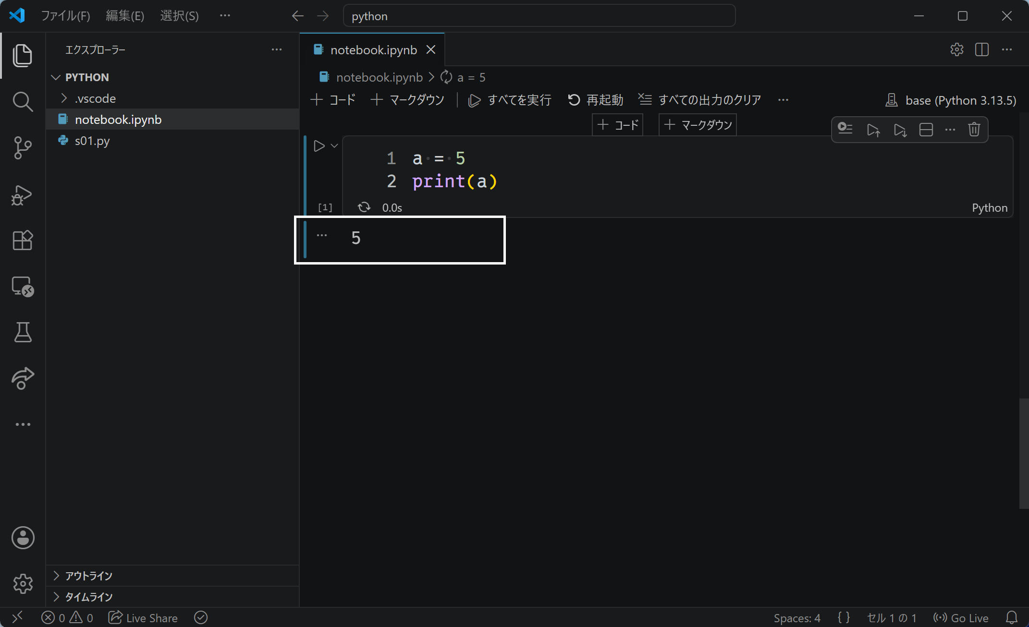Click the status bar checkmark icon
The width and height of the screenshot is (1029, 627).
[201, 618]
